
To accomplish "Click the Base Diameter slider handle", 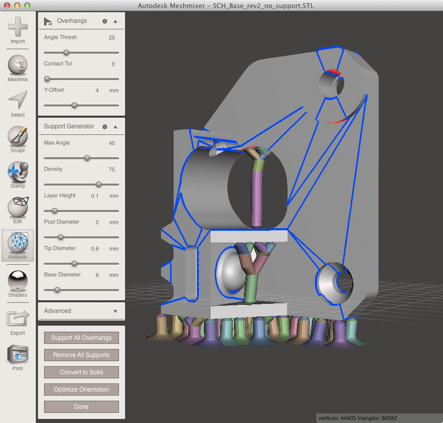I will (57, 290).
